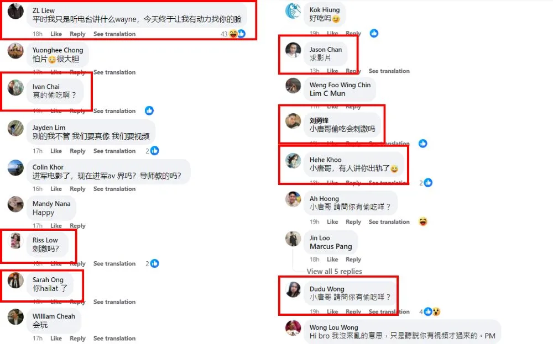Screen dimensions: 553x344
Task: See translation of Ah Hoong's comment
Action: [x=389, y=222]
